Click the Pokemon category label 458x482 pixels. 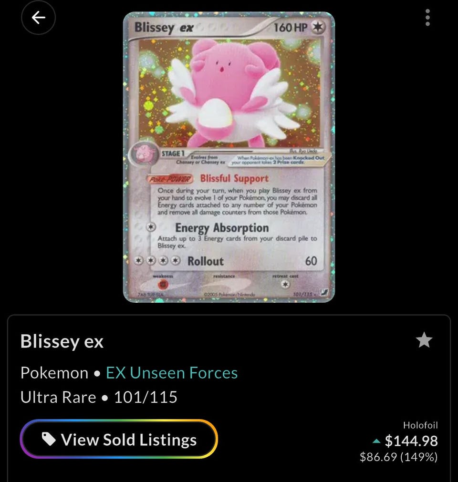pos(54,373)
